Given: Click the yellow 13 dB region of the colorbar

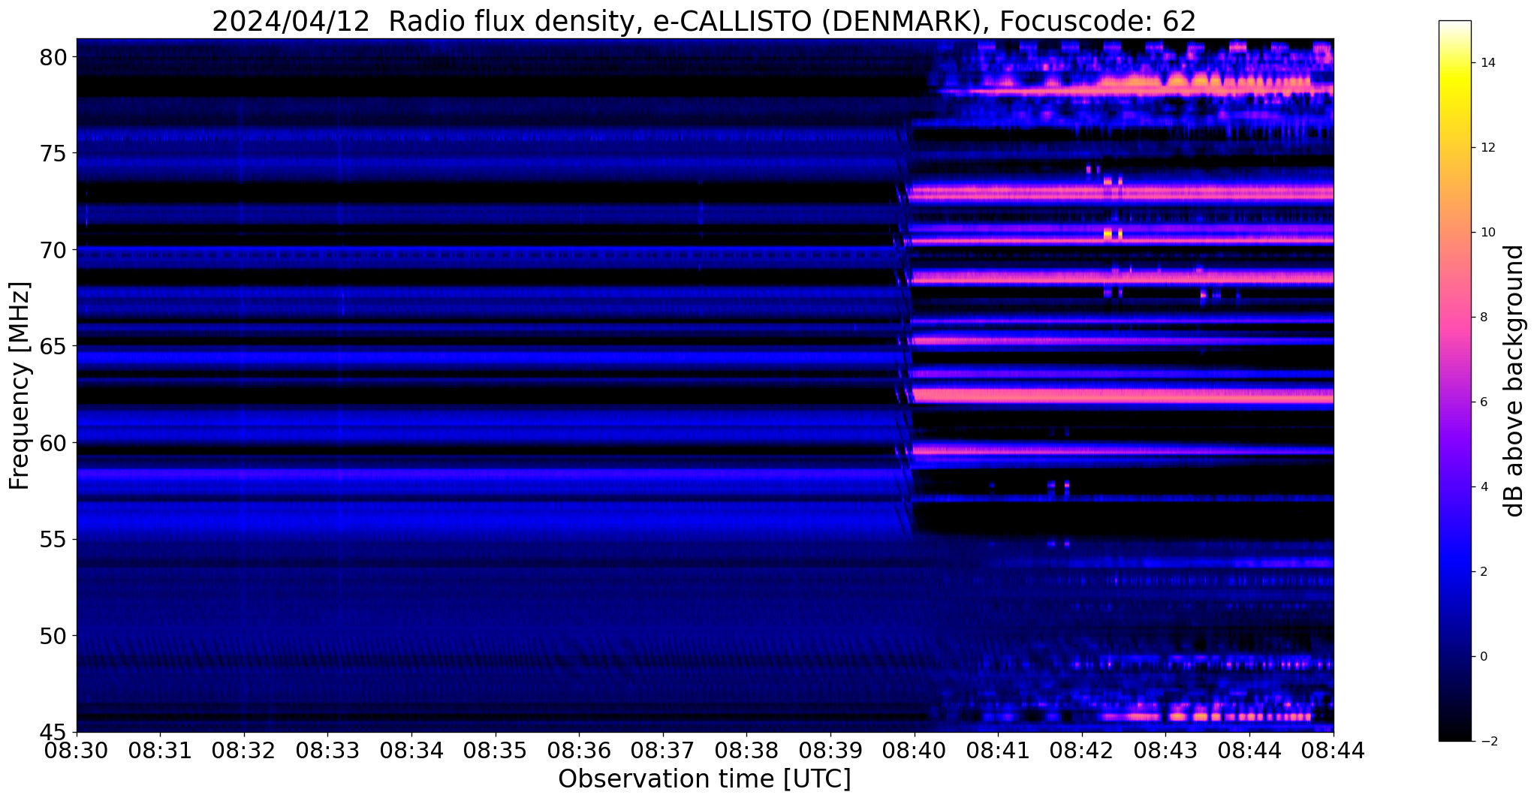Looking at the screenshot, I should coord(1454,105).
